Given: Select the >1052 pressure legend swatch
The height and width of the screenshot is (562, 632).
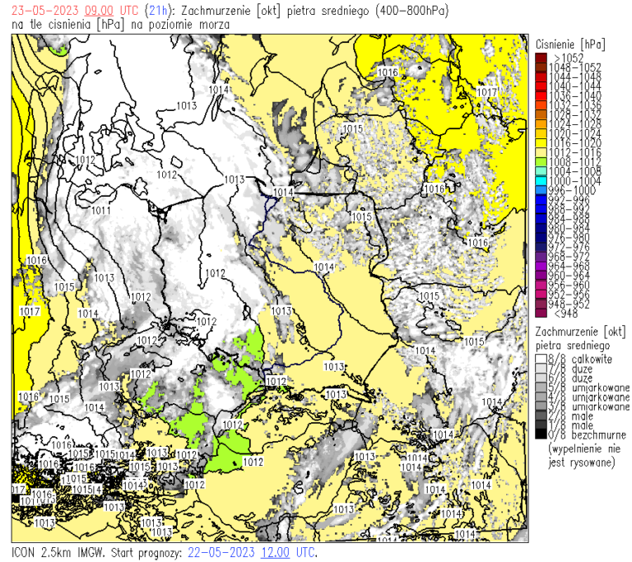Looking at the screenshot, I should [540, 58].
